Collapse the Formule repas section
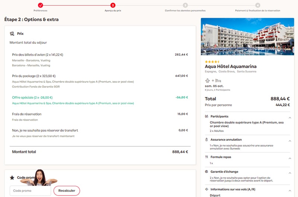Image resolution: width=298 pixels, height=197 pixels. point(290,158)
